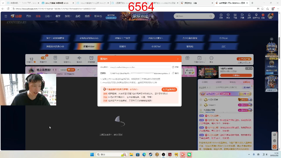Open the 粉丝节 fan festival nav item

click(x=98, y=16)
